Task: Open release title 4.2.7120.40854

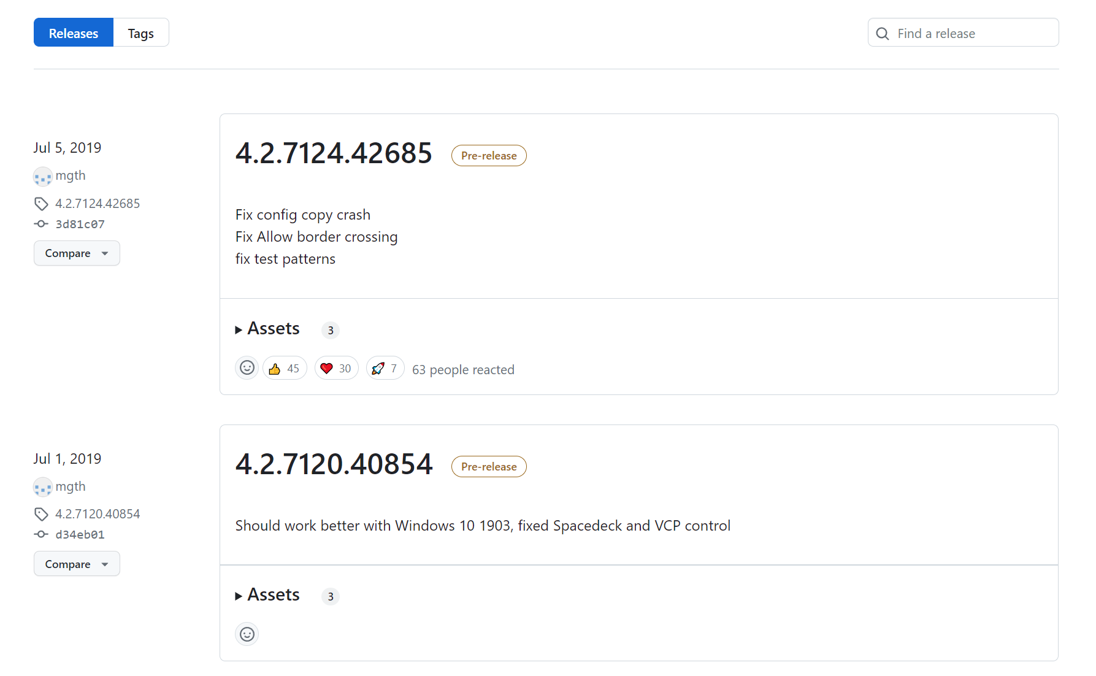Action: 334,464
